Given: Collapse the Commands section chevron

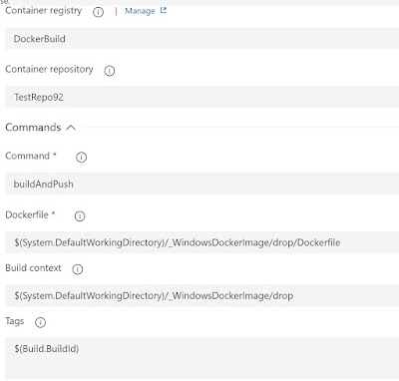Looking at the screenshot, I should (71, 128).
